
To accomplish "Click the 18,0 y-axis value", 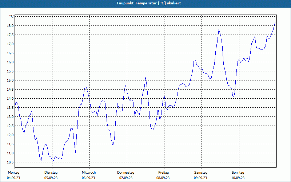I will point(10,25).
